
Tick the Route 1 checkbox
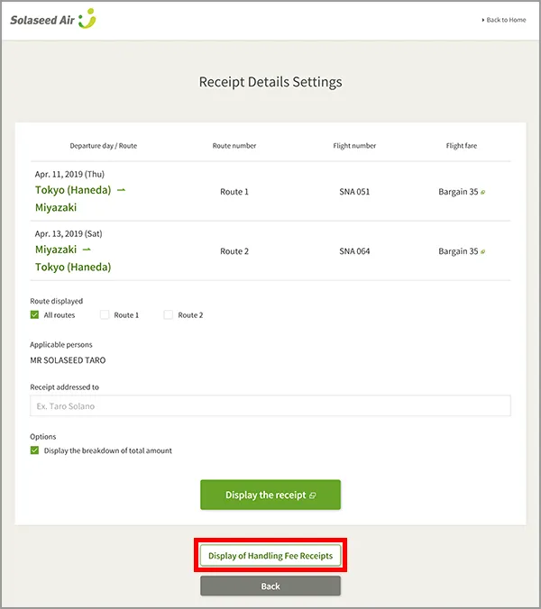105,315
